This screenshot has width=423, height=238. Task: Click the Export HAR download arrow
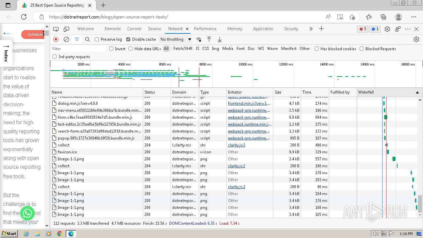[220, 39]
